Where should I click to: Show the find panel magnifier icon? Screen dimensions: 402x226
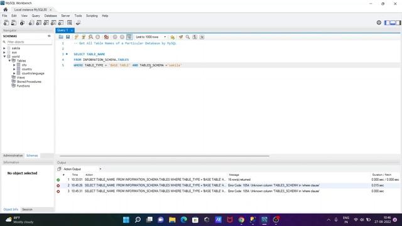point(188,37)
